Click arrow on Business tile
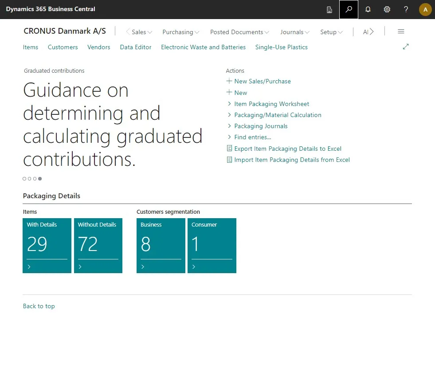 click(143, 267)
